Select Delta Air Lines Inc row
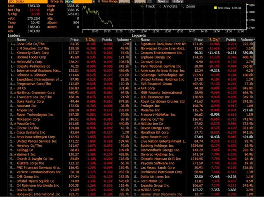The height and width of the screenshot is (197, 264). 193,177
